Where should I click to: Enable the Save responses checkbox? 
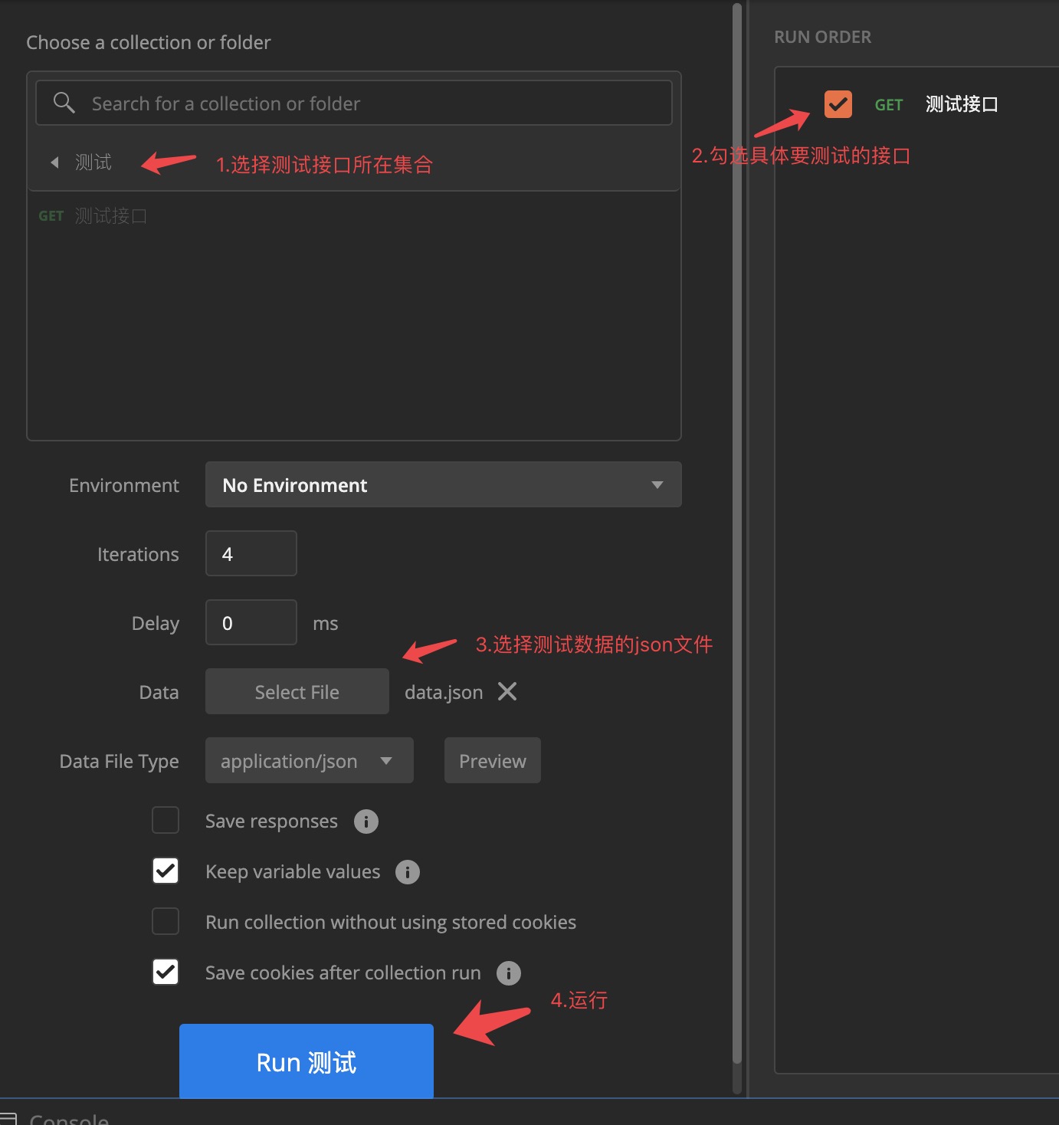click(x=166, y=820)
